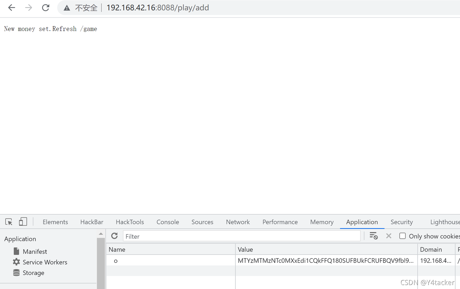Clear all cookies icon

click(373, 236)
